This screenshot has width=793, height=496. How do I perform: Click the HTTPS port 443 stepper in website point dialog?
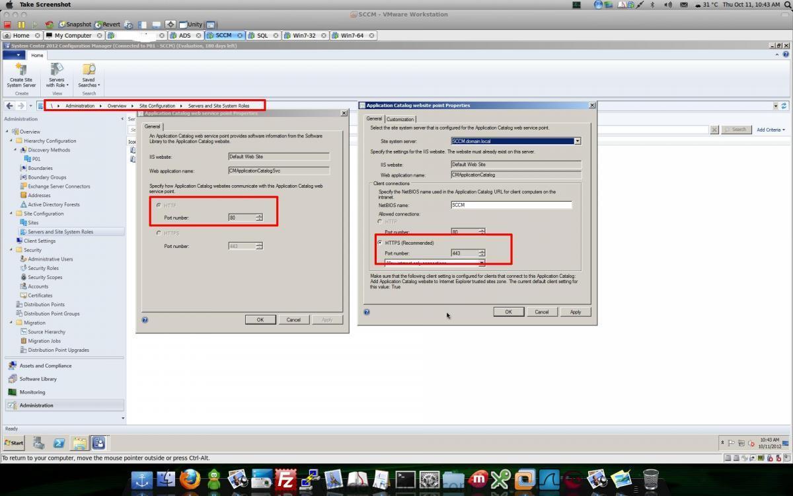pyautogui.click(x=481, y=253)
